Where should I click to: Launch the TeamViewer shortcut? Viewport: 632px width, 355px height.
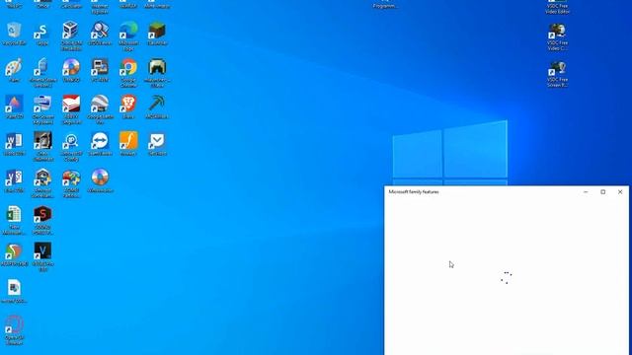point(100,141)
